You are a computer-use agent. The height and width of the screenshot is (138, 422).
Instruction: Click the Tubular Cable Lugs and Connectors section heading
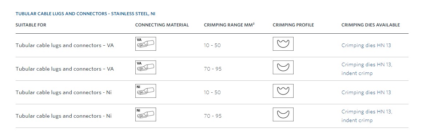pyautogui.click(x=85, y=13)
